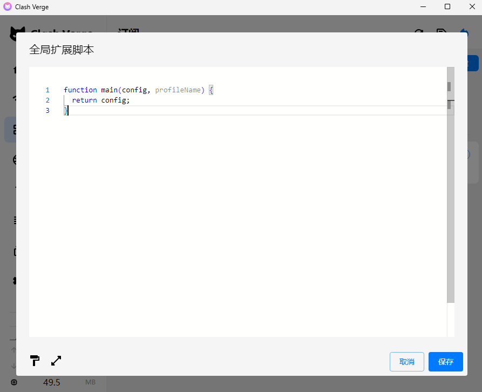482x392 pixels.
Task: Click the editor's vertical scrollbar track
Action: pos(451,216)
